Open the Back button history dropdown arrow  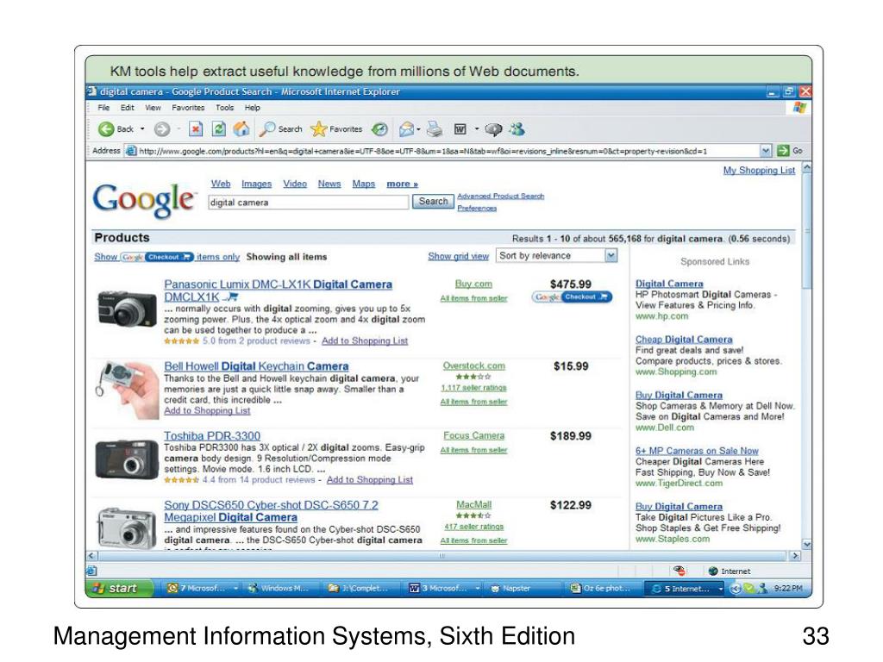click(x=142, y=129)
